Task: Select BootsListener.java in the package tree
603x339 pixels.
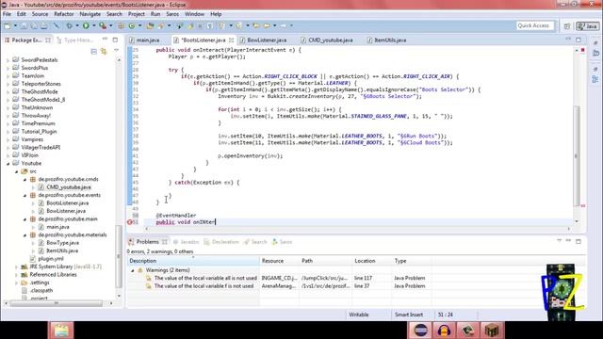Action: [x=67, y=203]
